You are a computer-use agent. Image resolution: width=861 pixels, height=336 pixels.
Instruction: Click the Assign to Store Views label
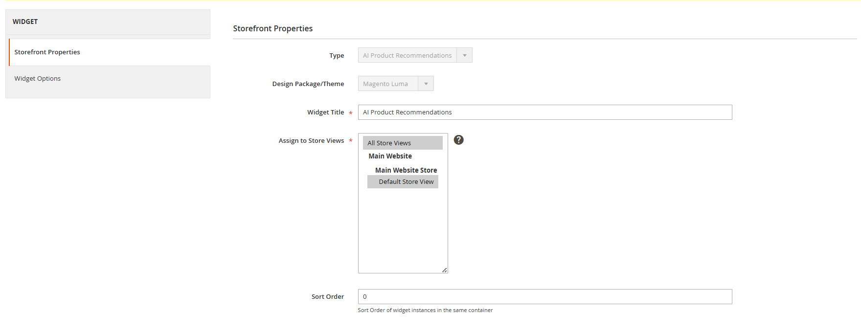pos(312,140)
